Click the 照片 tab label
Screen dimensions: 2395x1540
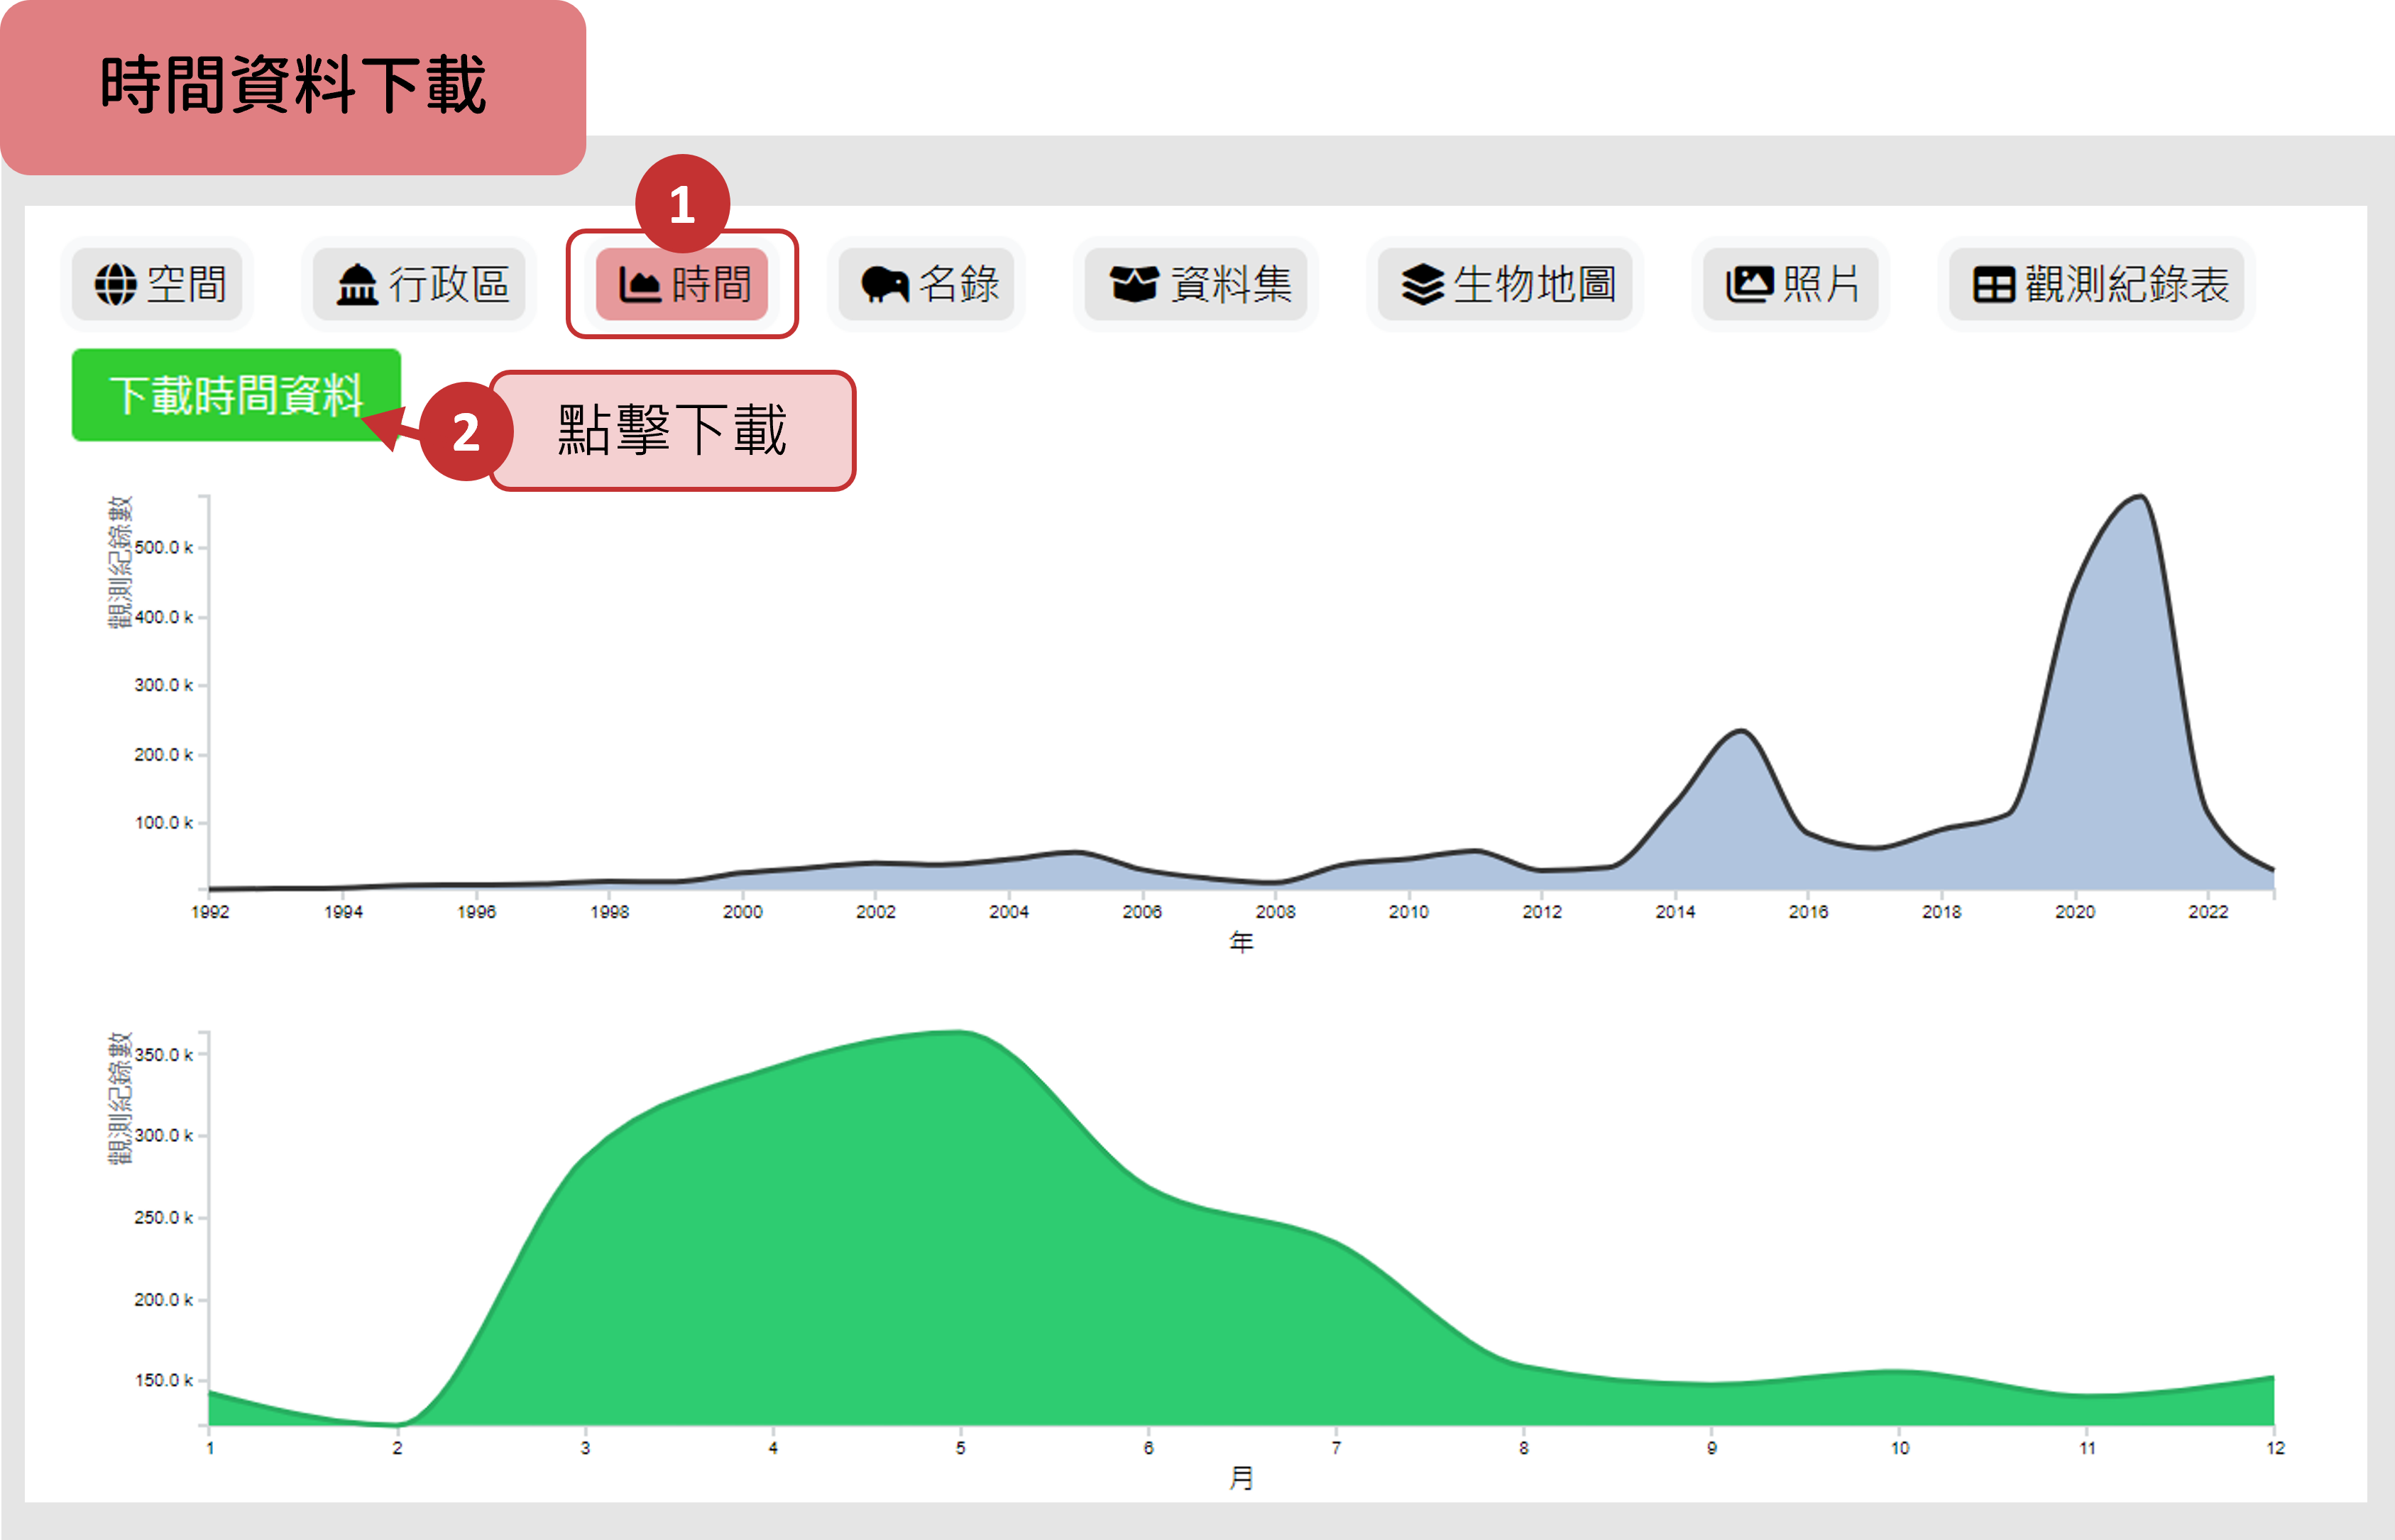click(1821, 285)
